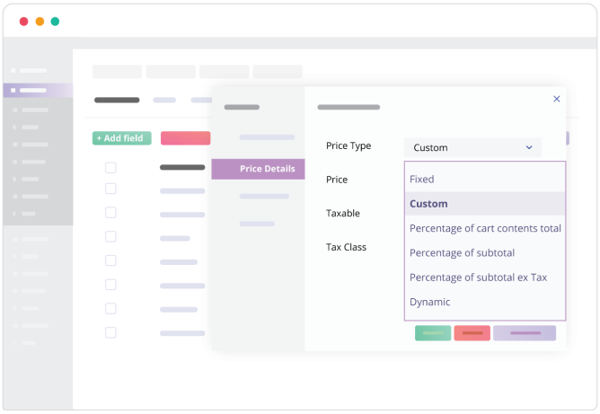The height and width of the screenshot is (414, 600).
Task: Click the green button in dialog footer
Action: 433,333
